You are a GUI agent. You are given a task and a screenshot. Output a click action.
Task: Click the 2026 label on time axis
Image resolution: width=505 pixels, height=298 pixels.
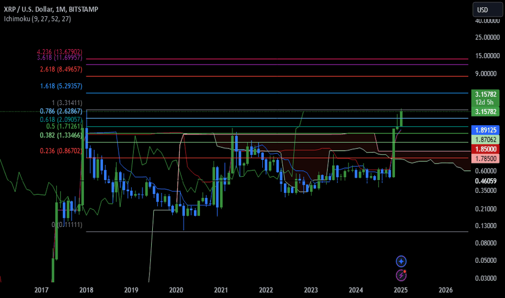(x=446, y=290)
